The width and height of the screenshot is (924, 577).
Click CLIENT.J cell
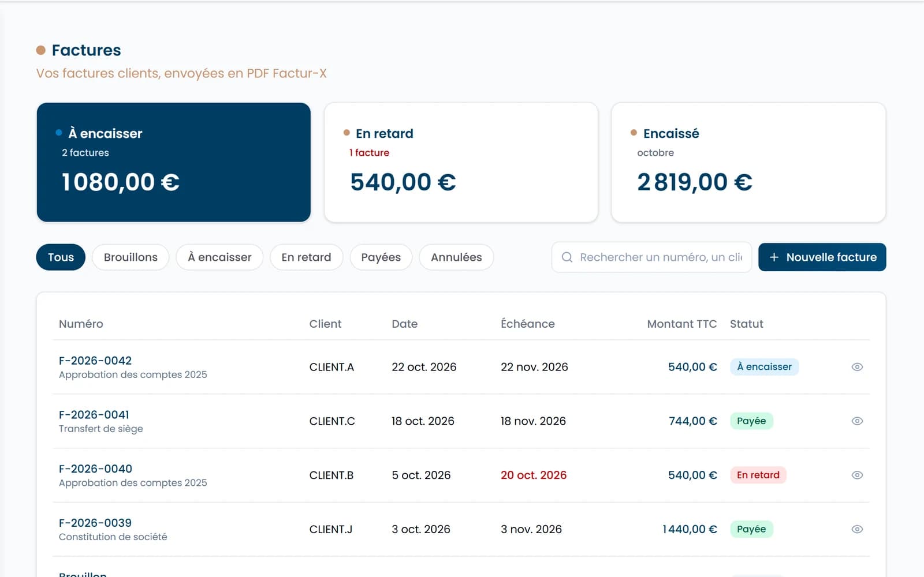(331, 529)
